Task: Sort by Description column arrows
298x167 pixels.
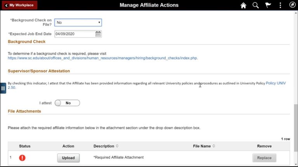Action: coord(117,146)
